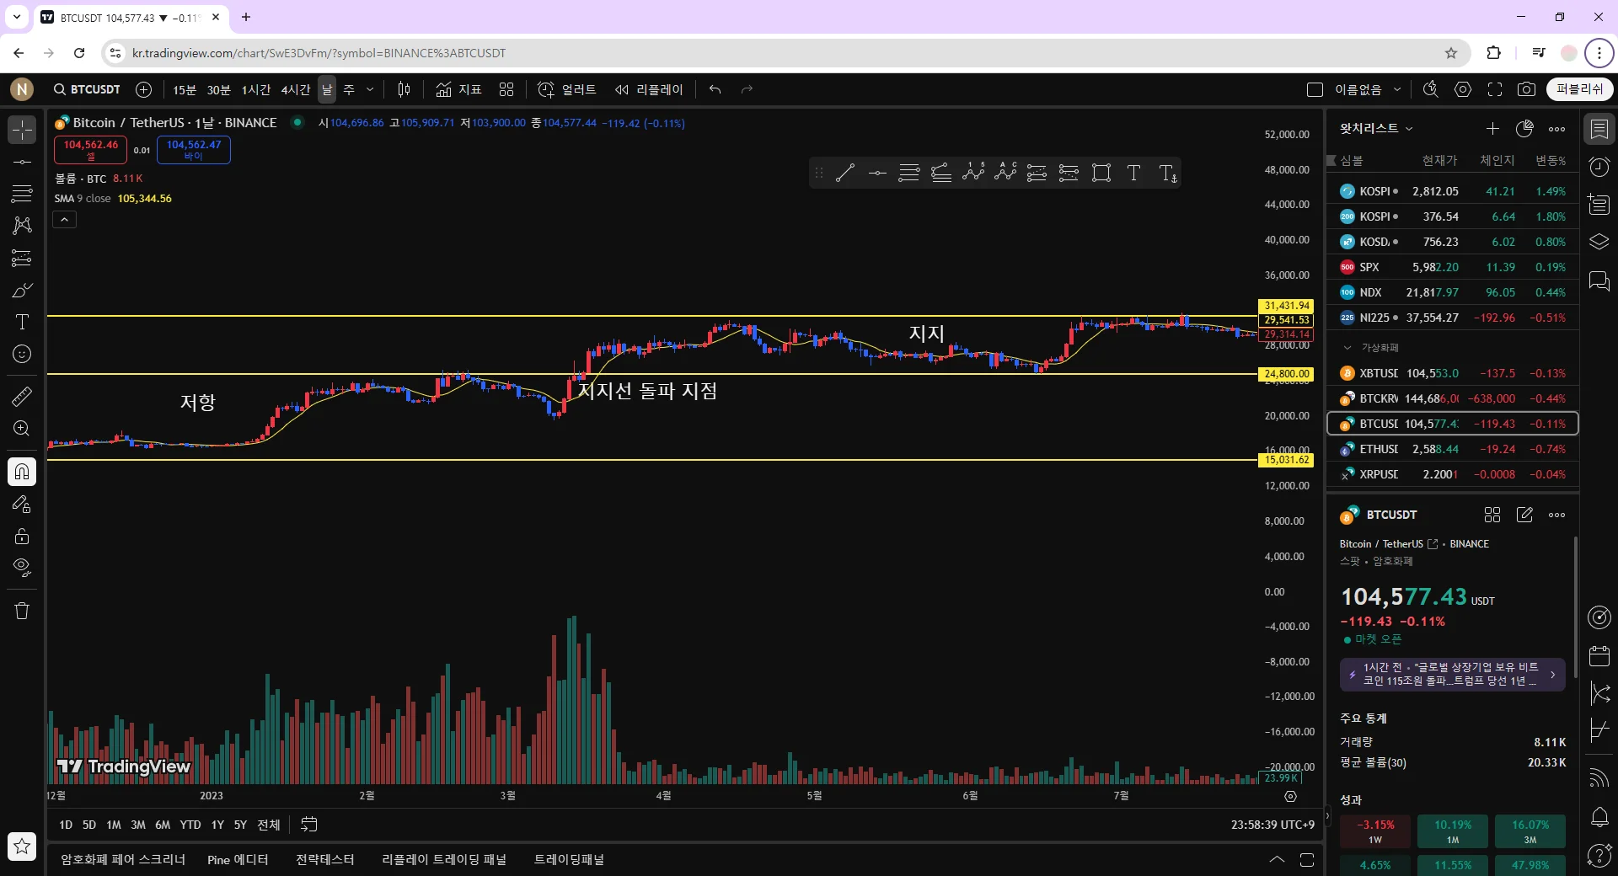Hide all drawings with eye icon
The height and width of the screenshot is (876, 1618).
coord(22,569)
